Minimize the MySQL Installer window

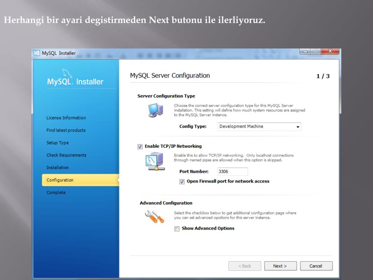[305, 51]
